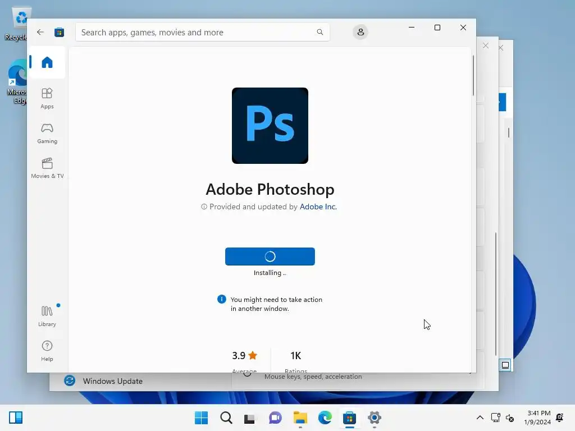Click the Settings gear taskbar icon

click(375, 418)
